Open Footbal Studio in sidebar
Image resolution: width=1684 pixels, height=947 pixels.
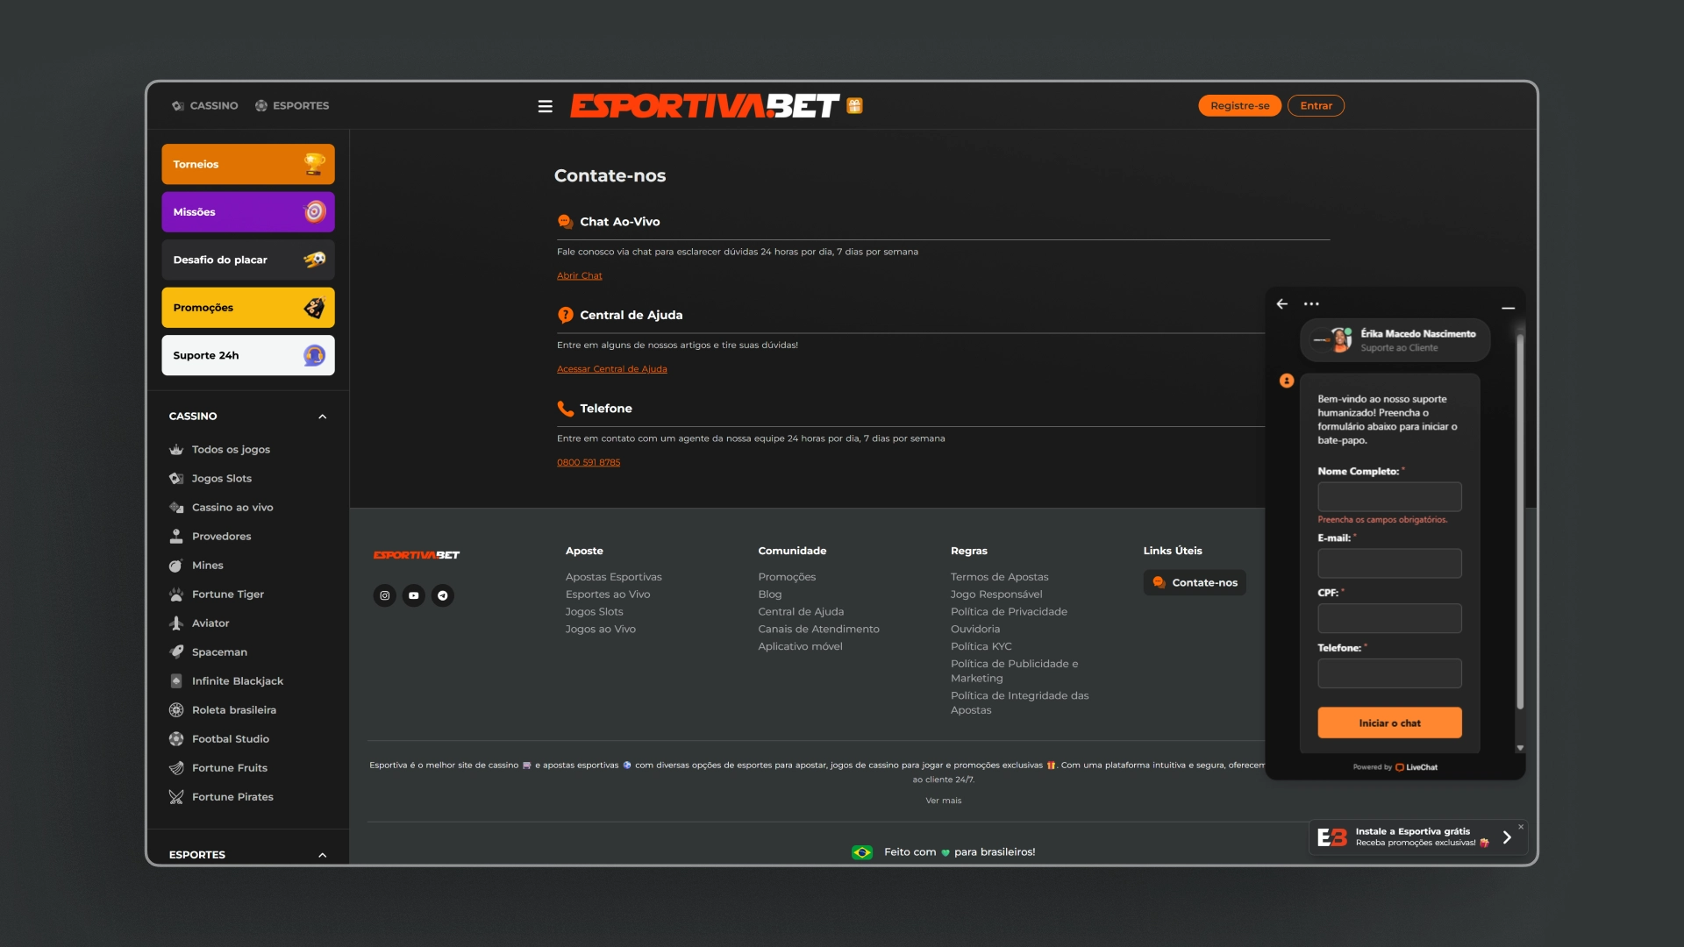(x=230, y=739)
